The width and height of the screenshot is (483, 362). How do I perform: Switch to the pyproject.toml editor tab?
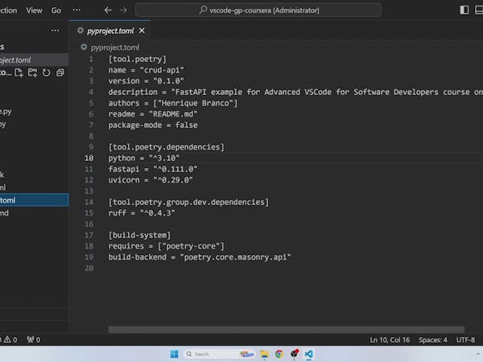[x=110, y=31]
